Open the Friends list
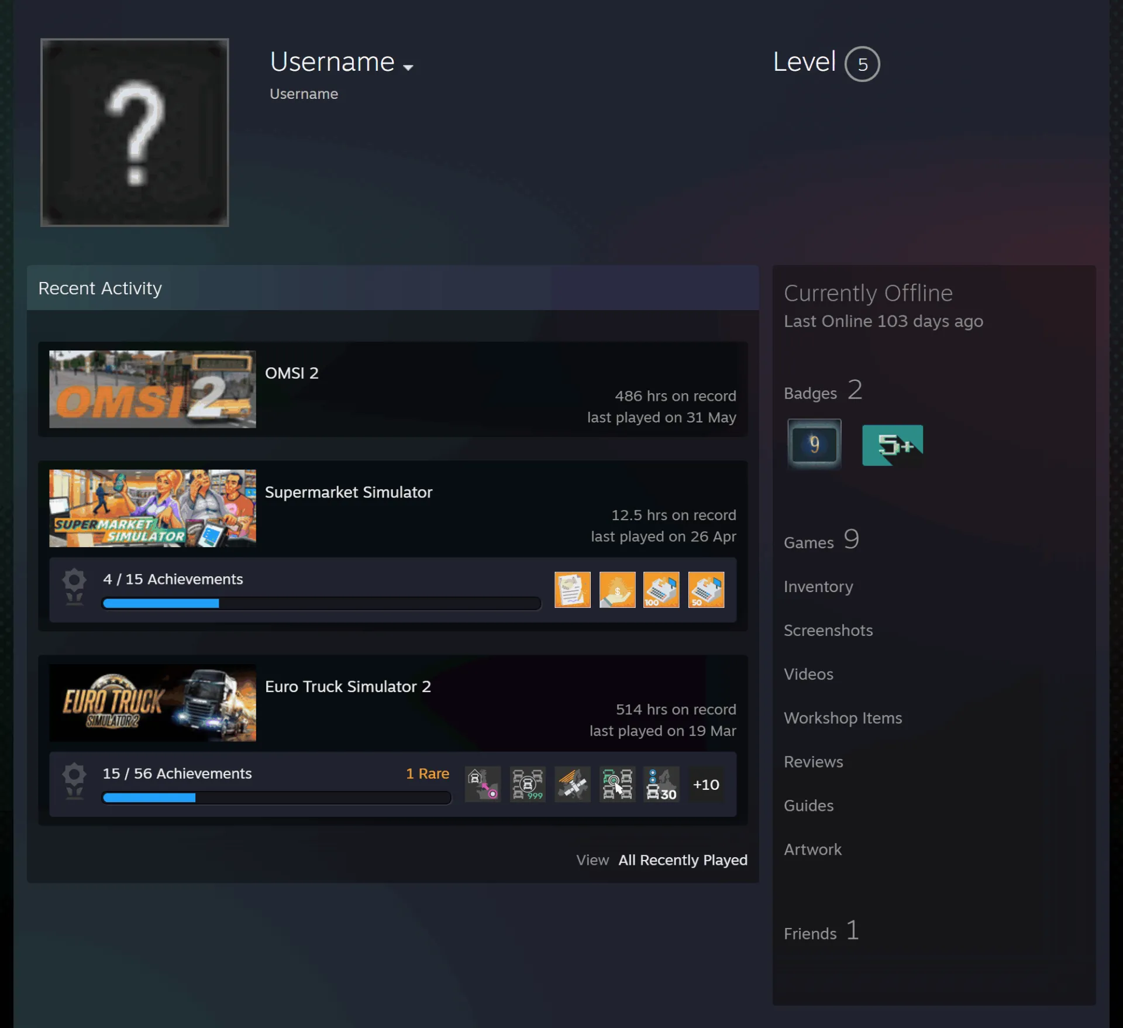This screenshot has height=1028, width=1123. tap(822, 930)
